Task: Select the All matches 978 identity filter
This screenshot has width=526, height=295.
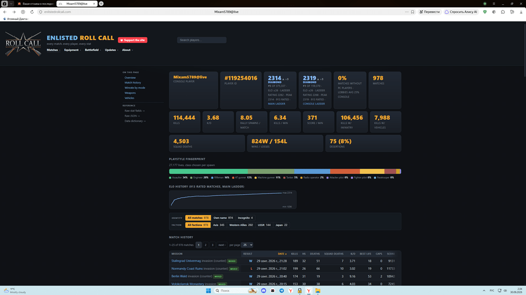Action: click(x=198, y=218)
